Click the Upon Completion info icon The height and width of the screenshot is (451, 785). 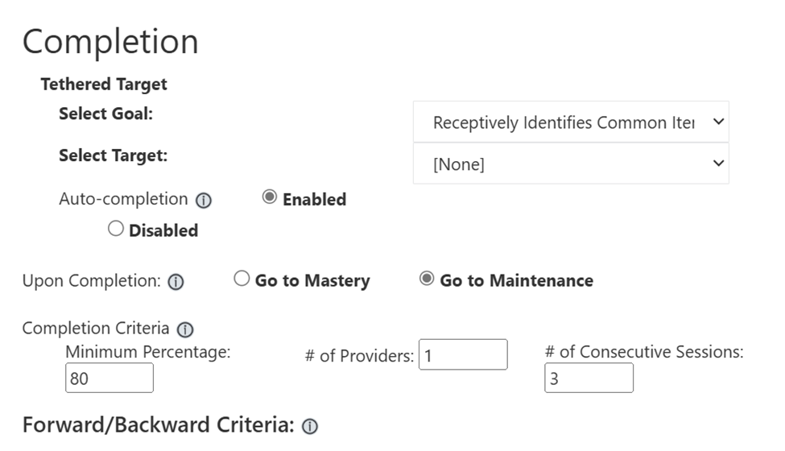(x=176, y=282)
